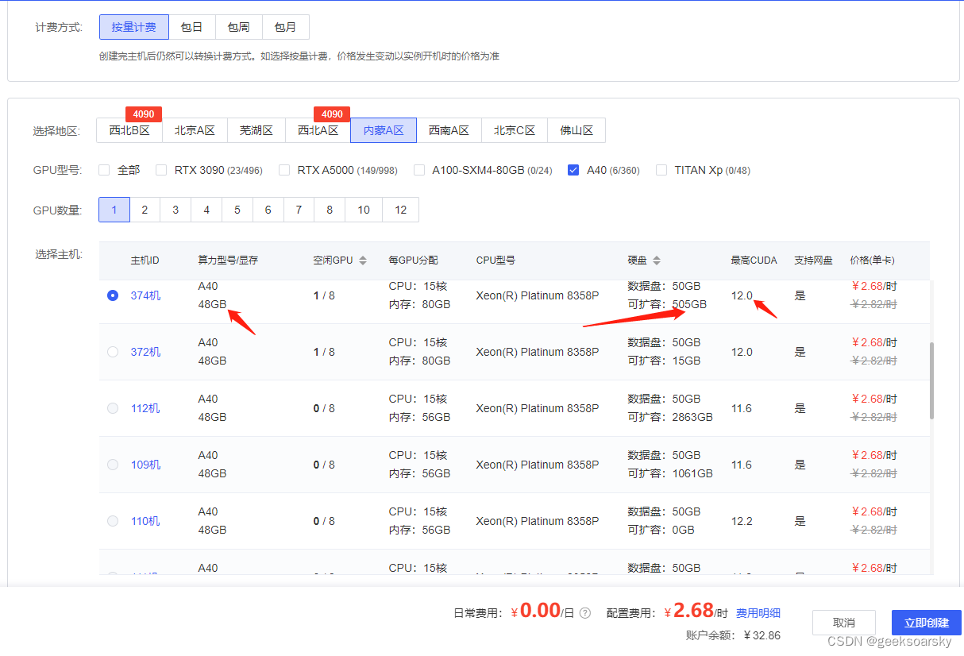Viewport: 964px width, 656px height.
Task: Click the 立即创建 create button
Action: [x=927, y=623]
